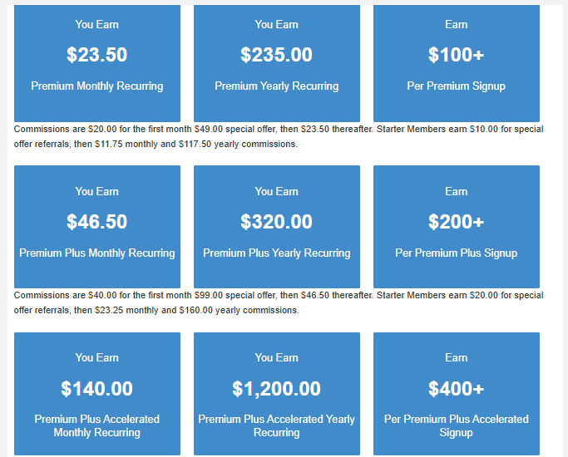The height and width of the screenshot is (457, 568).
Task: Select the Per Premium Plus Signup label
Action: click(456, 253)
